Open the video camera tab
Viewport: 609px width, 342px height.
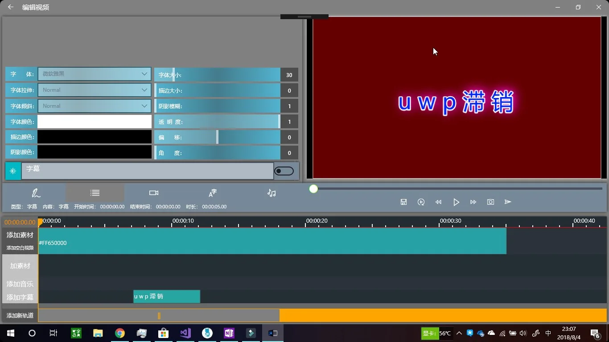click(x=154, y=193)
